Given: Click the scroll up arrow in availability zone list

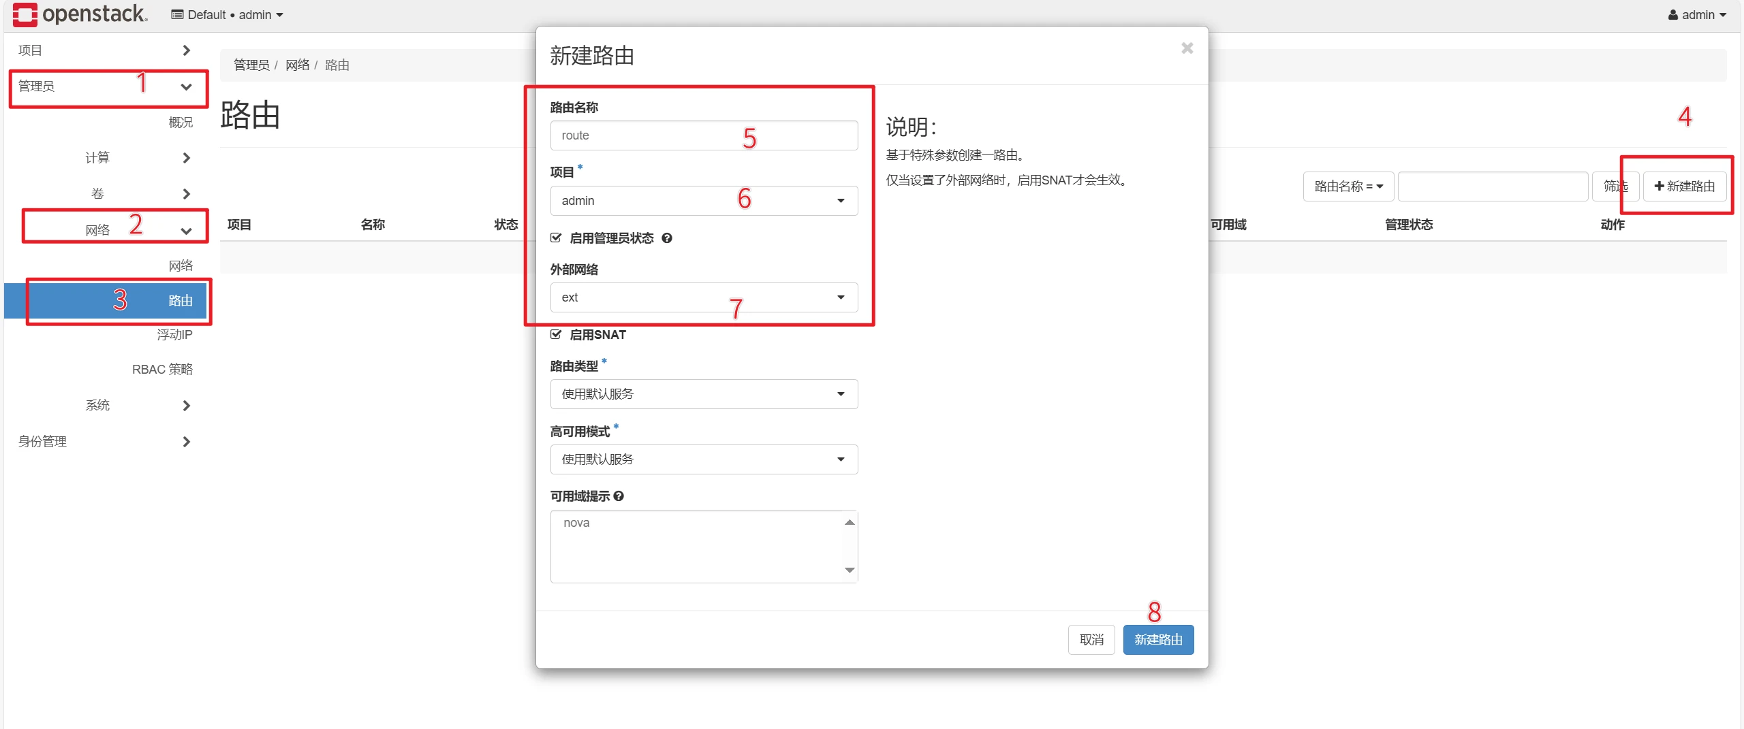Looking at the screenshot, I should (x=849, y=523).
